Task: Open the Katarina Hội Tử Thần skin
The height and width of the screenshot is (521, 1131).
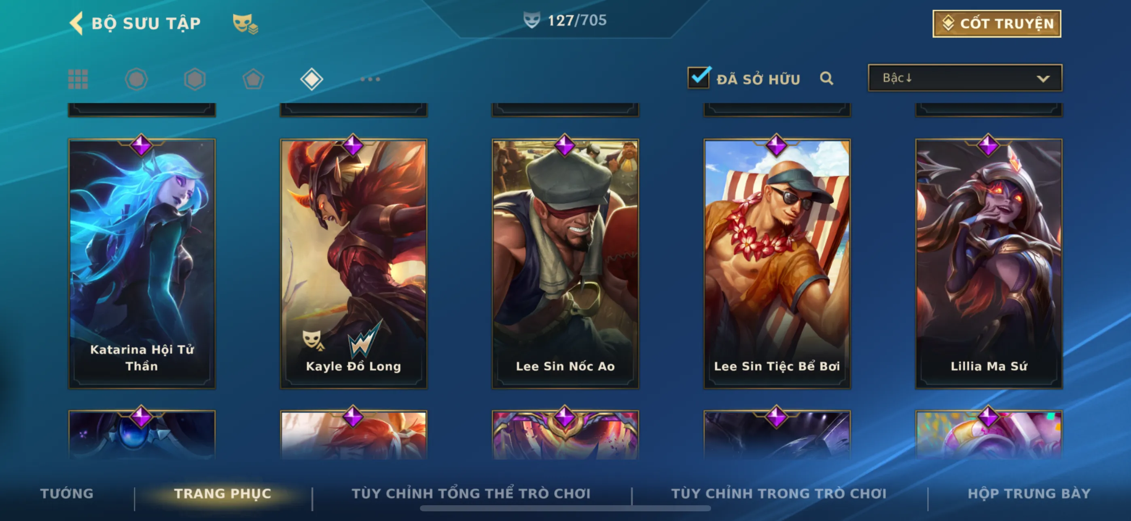Action: pyautogui.click(x=142, y=264)
